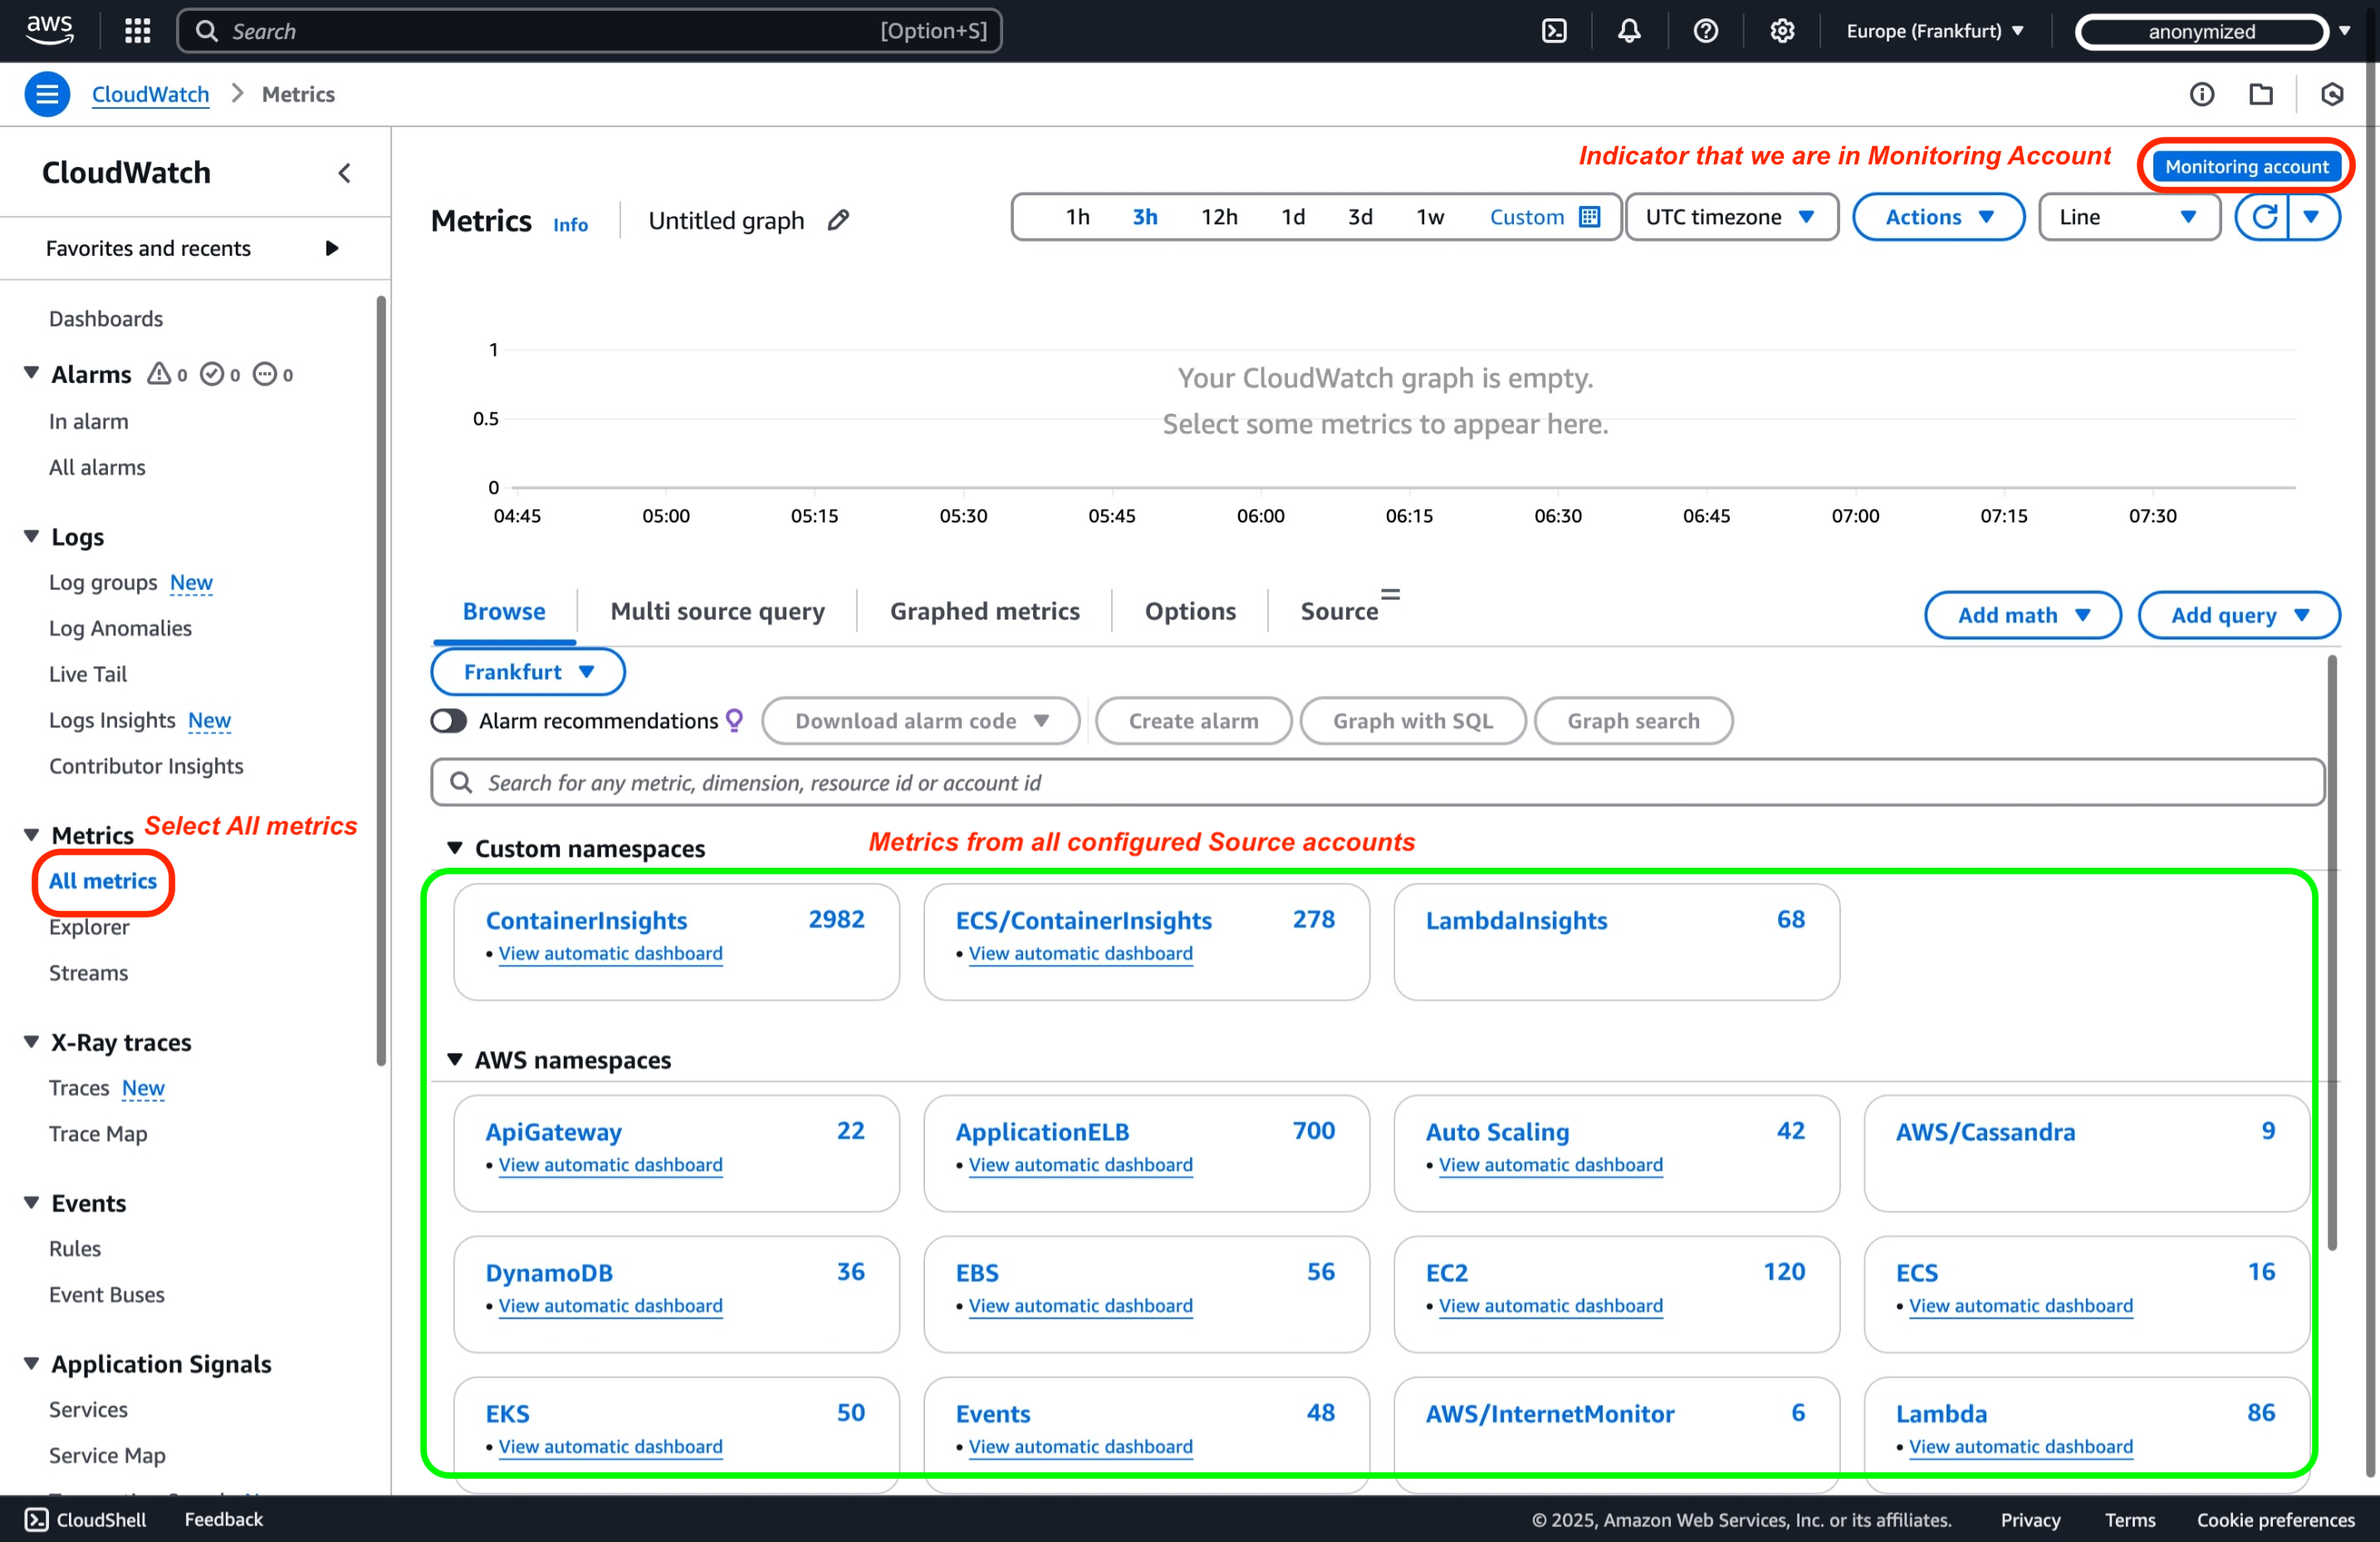The height and width of the screenshot is (1542, 2380).
Task: Click the alarm recommendations lightbulb icon
Action: (x=734, y=721)
